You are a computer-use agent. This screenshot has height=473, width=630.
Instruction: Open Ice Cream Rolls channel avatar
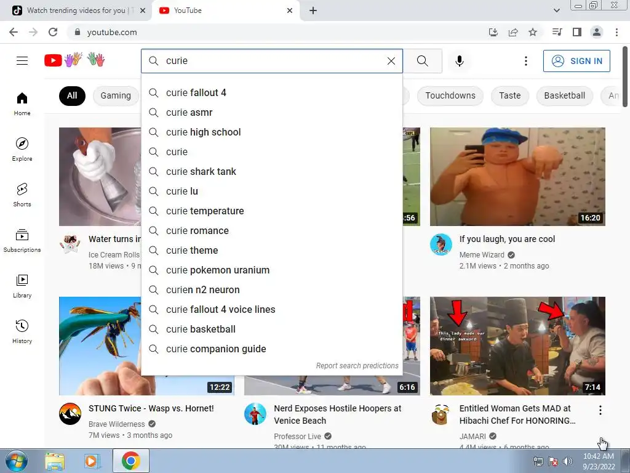click(70, 245)
